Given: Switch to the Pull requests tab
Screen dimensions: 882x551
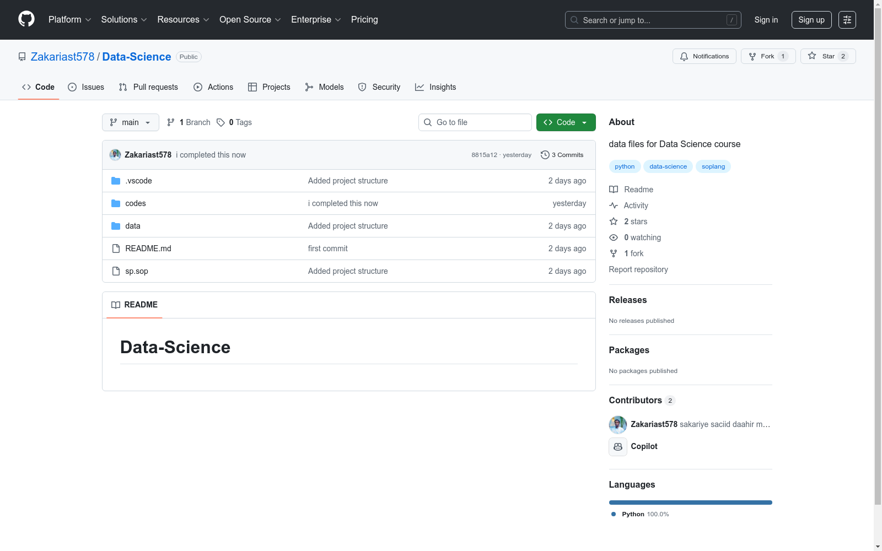Looking at the screenshot, I should point(148,87).
